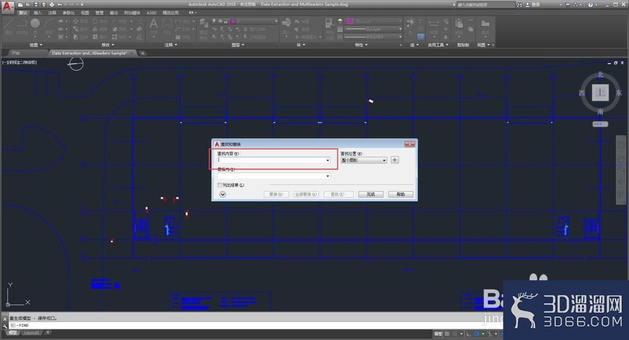Click the magenta object color swatch in Properties

(350, 21)
